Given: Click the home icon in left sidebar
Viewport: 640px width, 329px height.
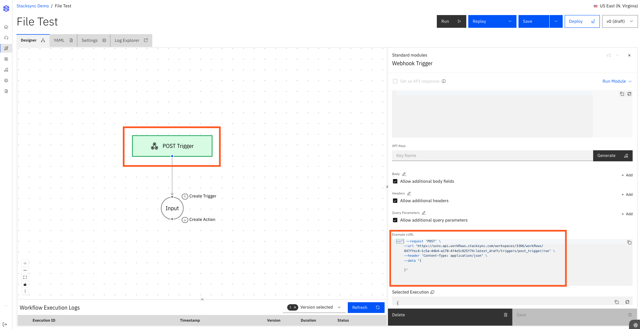Looking at the screenshot, I should (6, 27).
